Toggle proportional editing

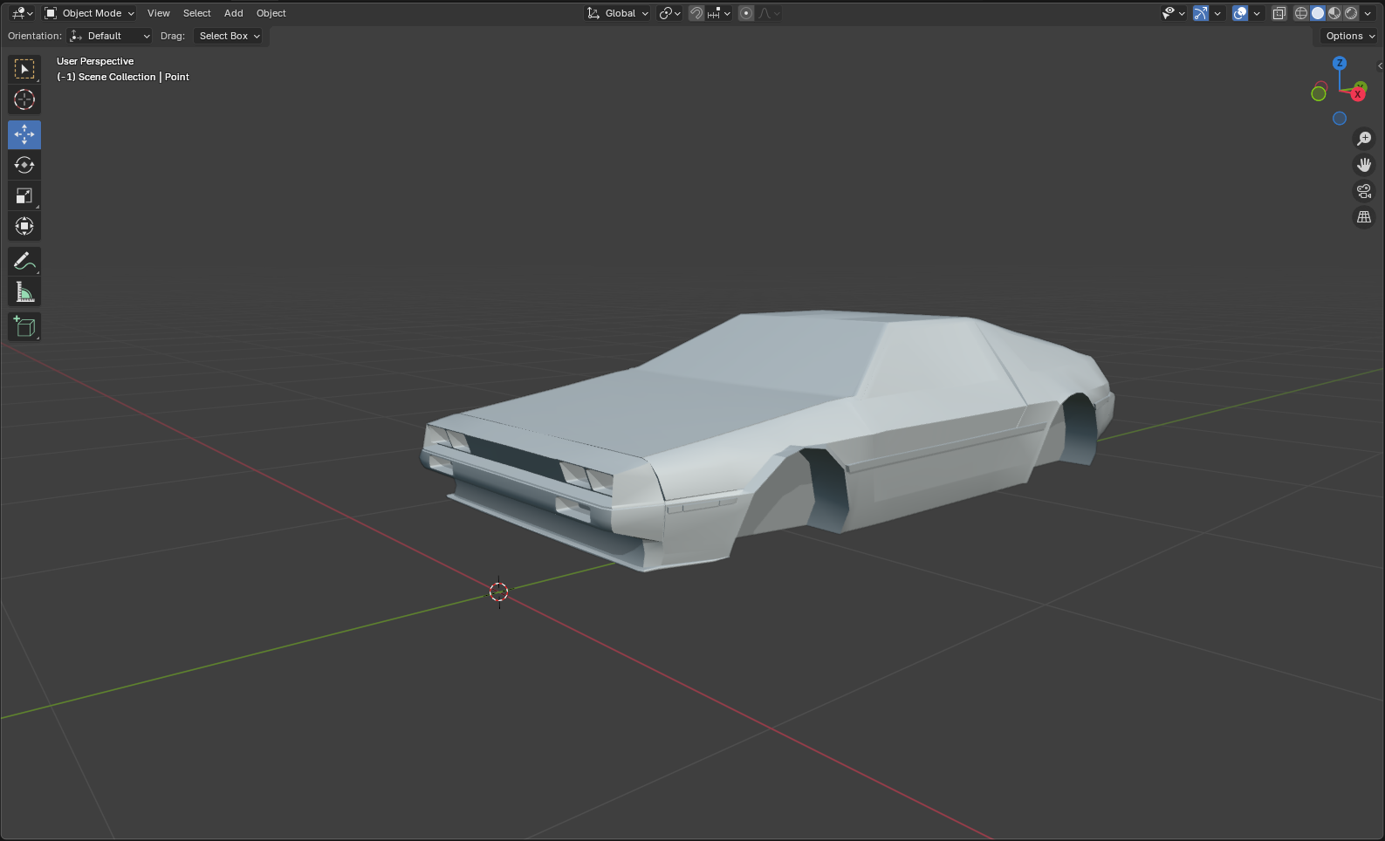(x=746, y=13)
